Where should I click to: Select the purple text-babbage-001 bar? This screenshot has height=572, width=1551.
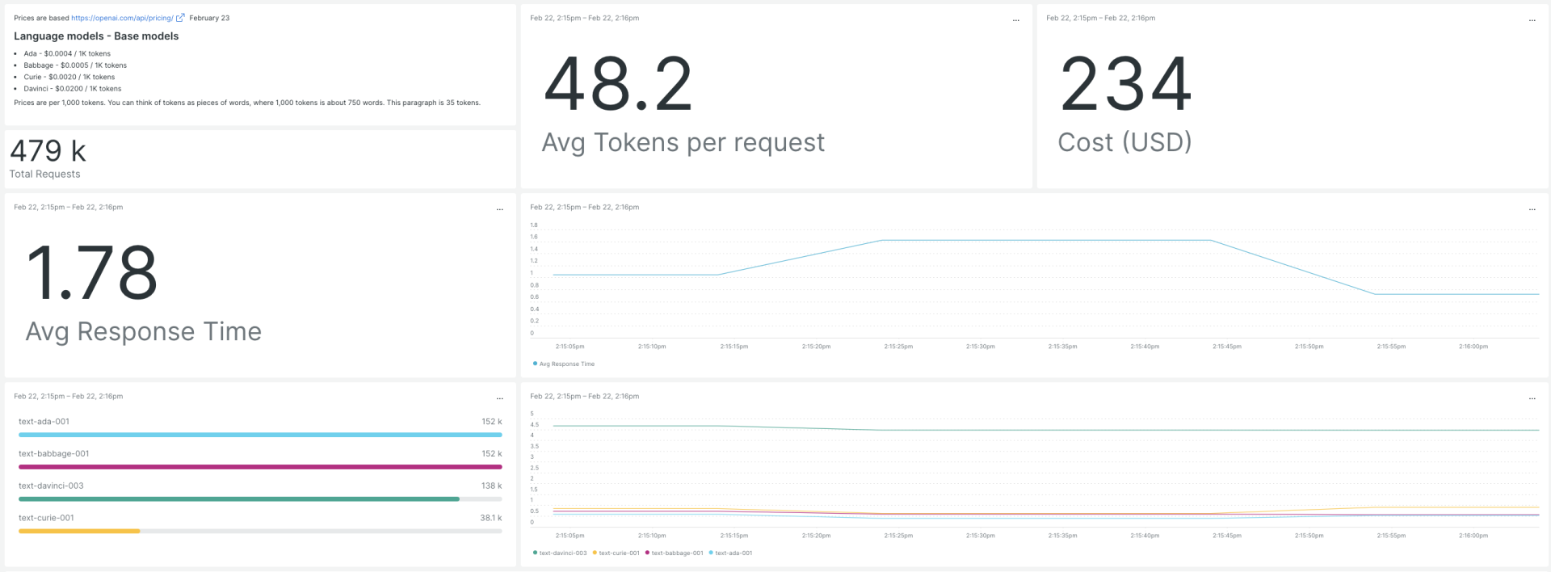pos(260,467)
